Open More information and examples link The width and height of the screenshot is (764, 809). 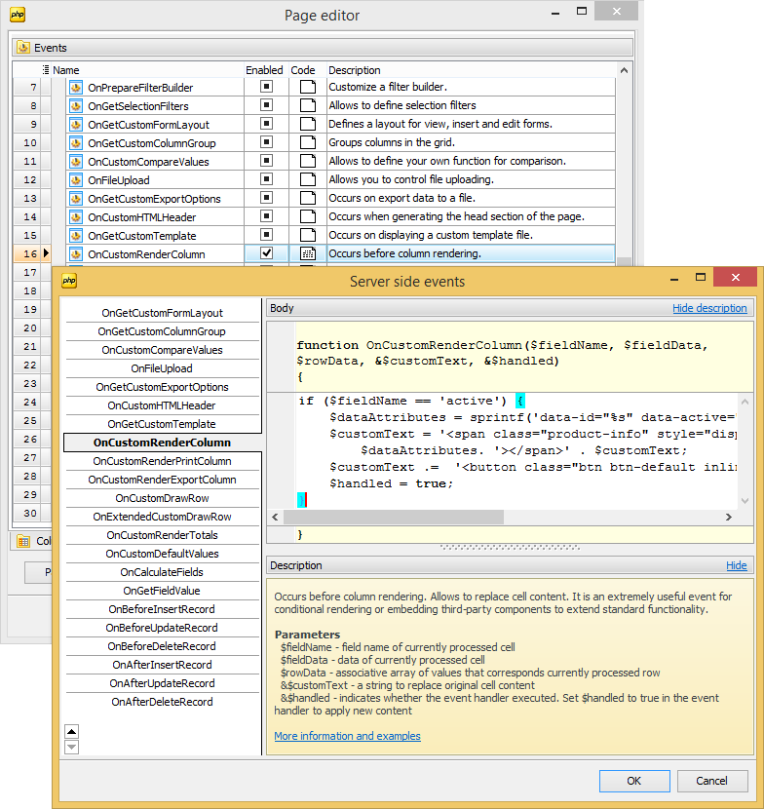[347, 736]
